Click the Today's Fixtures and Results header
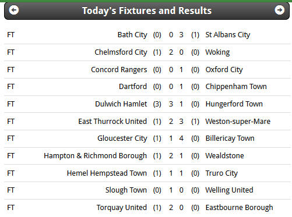The height and width of the screenshot is (217, 292). pos(147,10)
